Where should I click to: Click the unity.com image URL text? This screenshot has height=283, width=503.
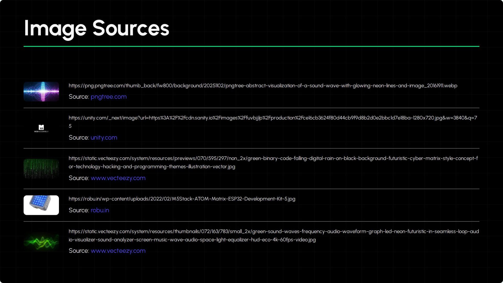point(272,118)
